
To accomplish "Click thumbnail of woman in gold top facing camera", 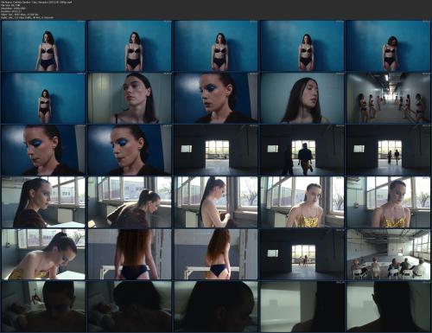I will click(302, 202).
